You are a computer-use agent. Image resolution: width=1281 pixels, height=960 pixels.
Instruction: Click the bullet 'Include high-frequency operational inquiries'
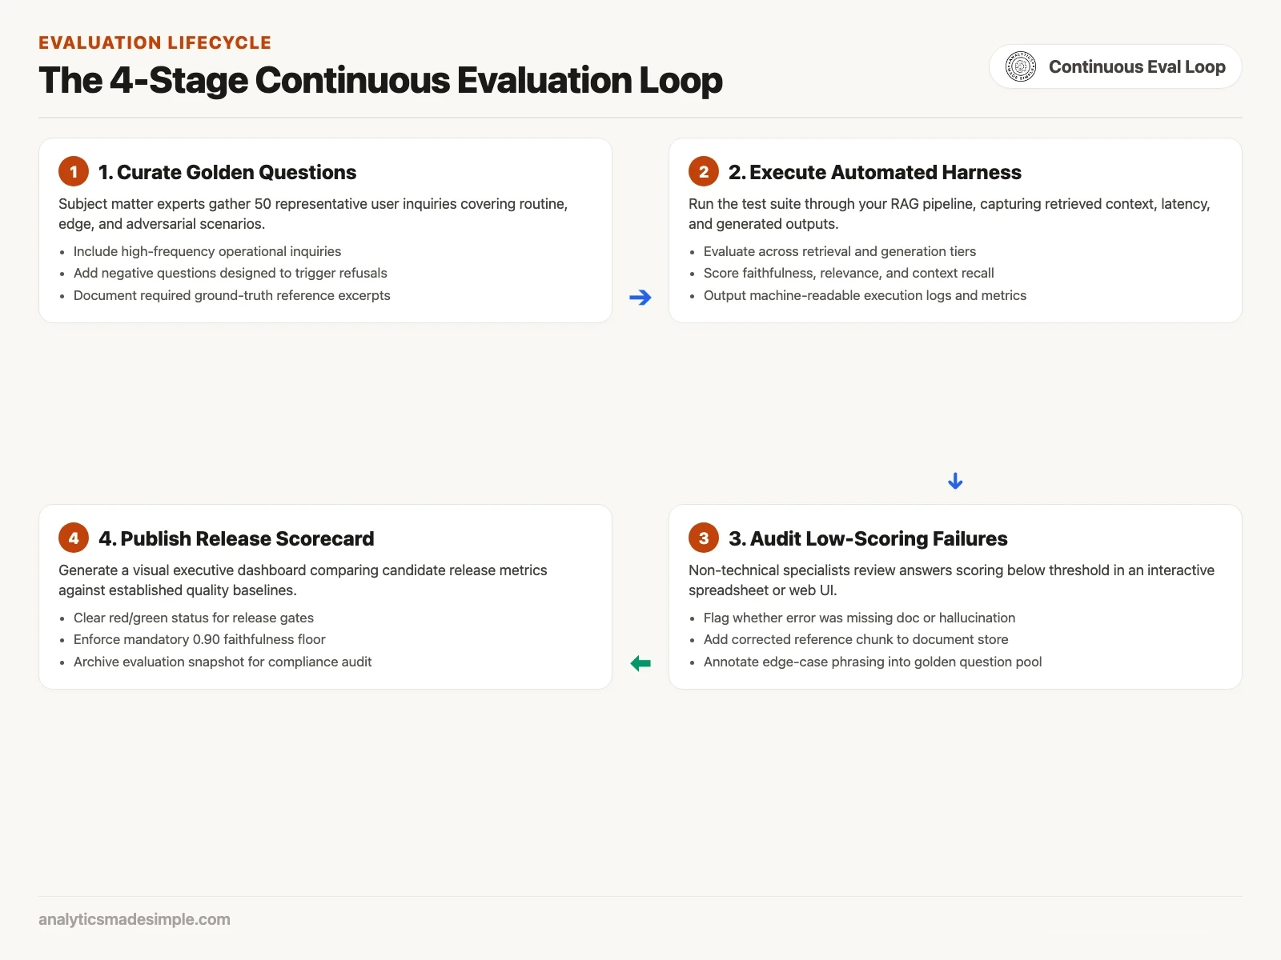pos(207,251)
